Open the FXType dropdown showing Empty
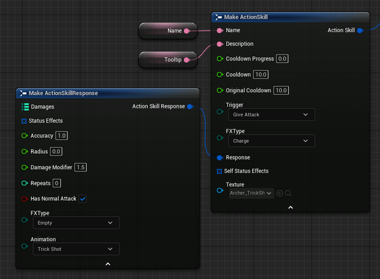 pos(75,223)
